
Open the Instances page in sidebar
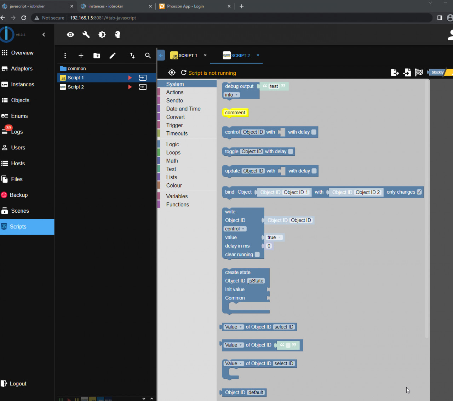(x=22, y=84)
